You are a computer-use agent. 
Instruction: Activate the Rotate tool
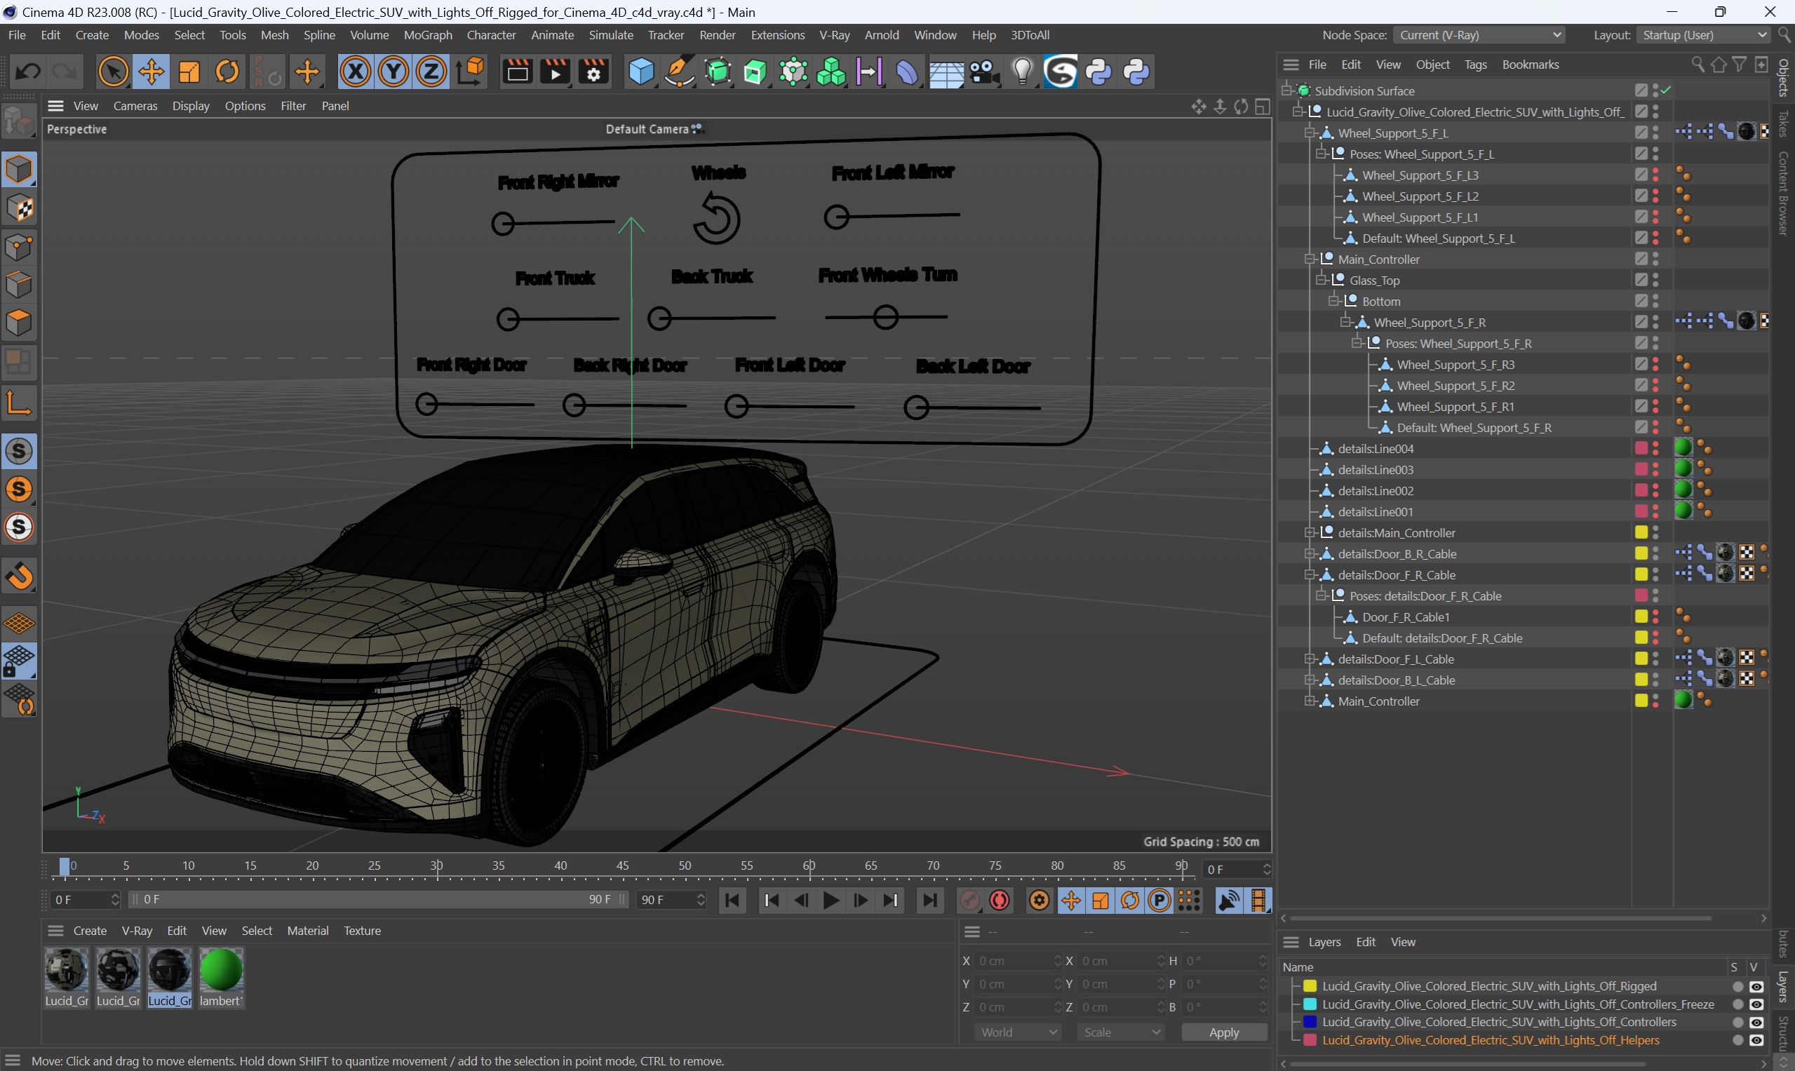click(x=227, y=72)
